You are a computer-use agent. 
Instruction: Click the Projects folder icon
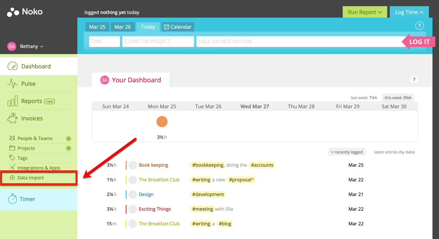click(12, 148)
